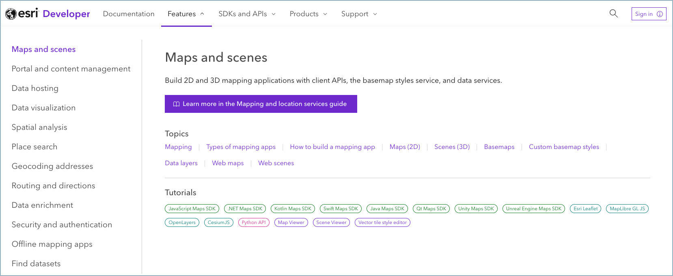This screenshot has height=276, width=673.
Task: Open the Web scenes topic link
Action: pos(276,163)
